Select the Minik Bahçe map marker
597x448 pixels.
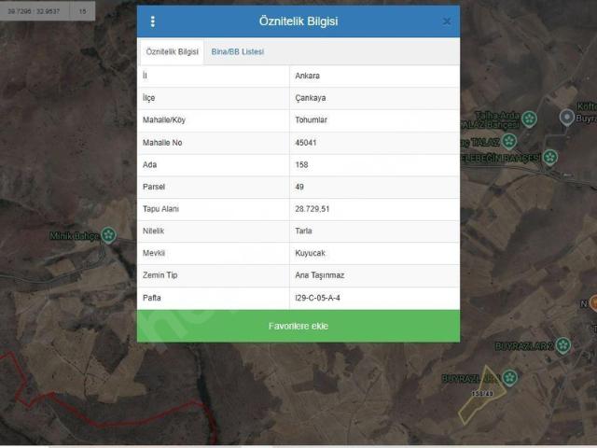pos(108,235)
